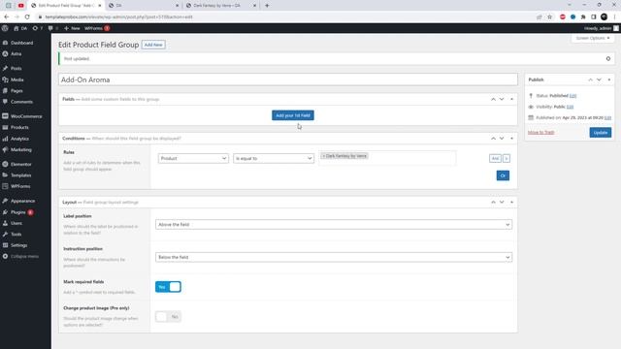621x349 pixels.
Task: Open the Label position dropdown
Action: coord(334,225)
